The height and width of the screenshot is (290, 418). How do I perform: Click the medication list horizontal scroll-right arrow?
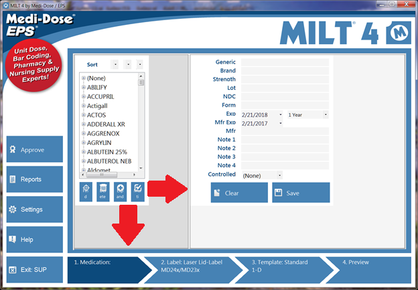[x=134, y=175]
